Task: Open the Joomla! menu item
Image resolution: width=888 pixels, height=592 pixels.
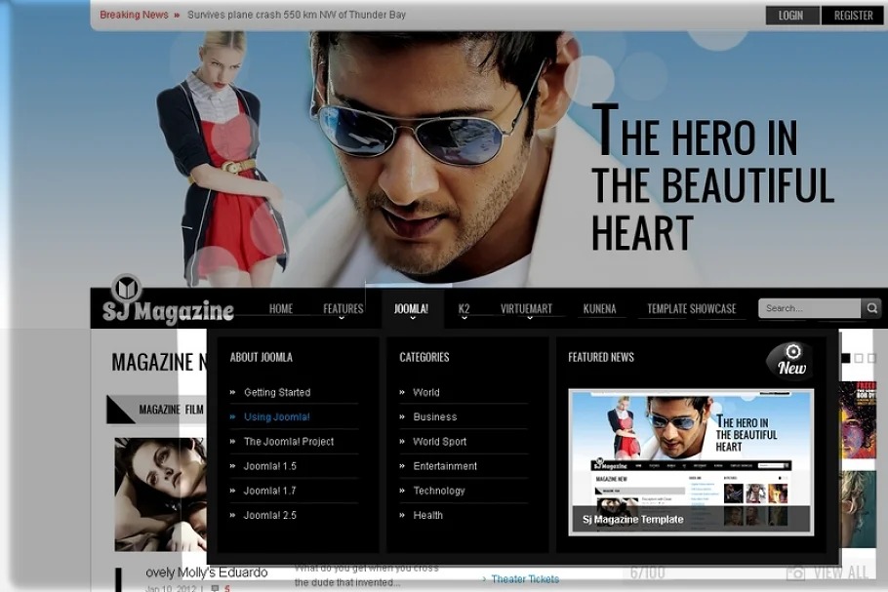Action: [x=411, y=309]
